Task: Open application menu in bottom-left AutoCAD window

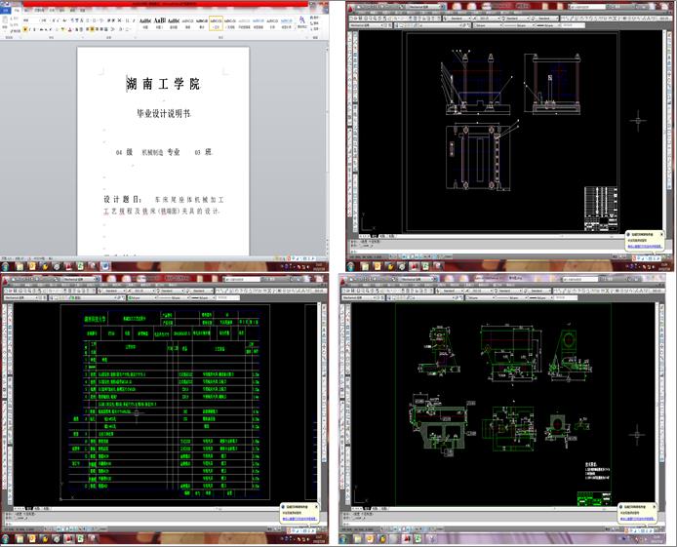Action: point(5,283)
